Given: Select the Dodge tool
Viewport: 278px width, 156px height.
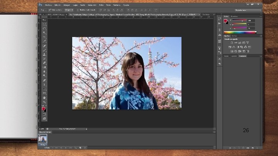Looking at the screenshot, I should (x=44, y=76).
